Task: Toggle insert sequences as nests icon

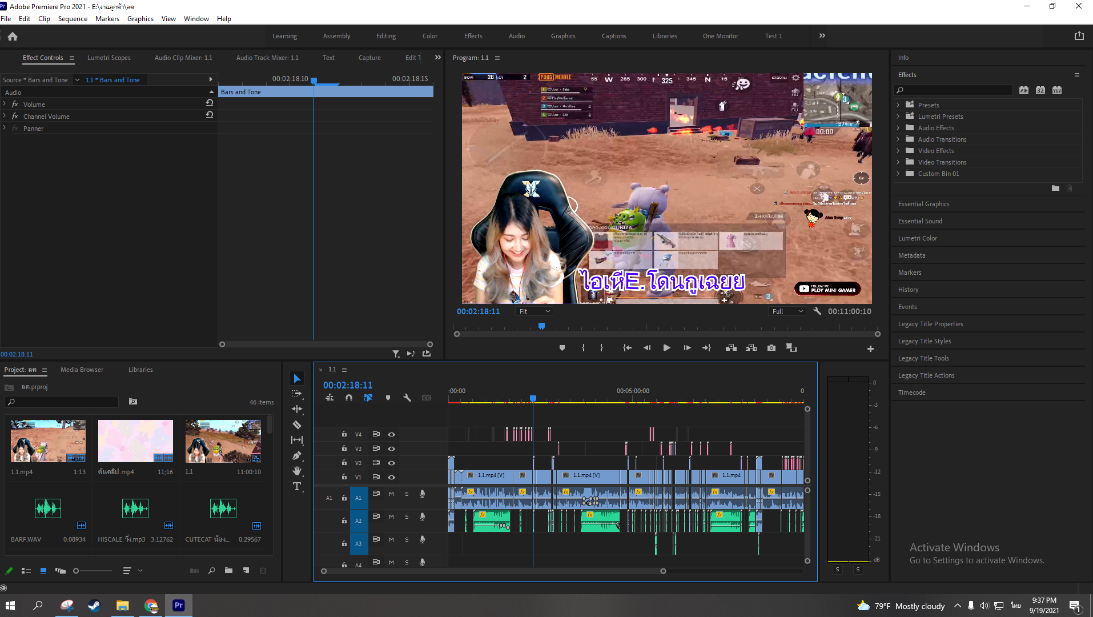Action: click(329, 398)
